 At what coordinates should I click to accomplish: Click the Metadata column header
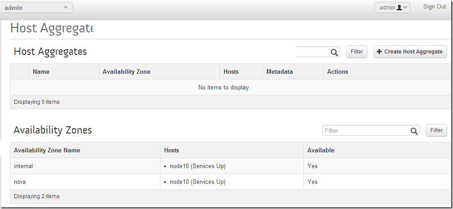click(x=279, y=72)
